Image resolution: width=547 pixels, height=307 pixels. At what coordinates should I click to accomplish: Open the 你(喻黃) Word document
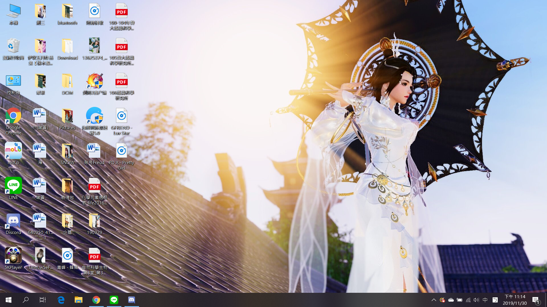(40, 119)
